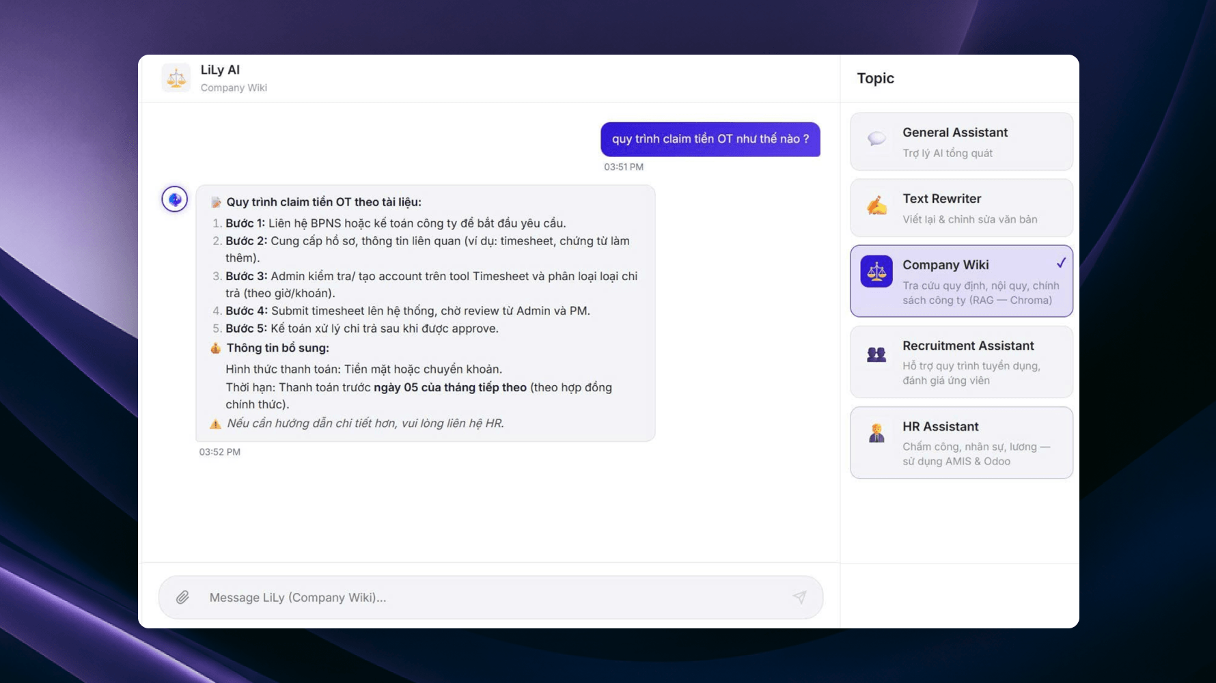
Task: Click the bot avatar beside the reply
Action: (x=175, y=199)
